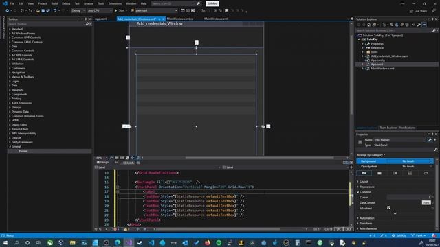Click the Bookmark toolbar icon
The image size is (440, 247).
click(x=227, y=11)
